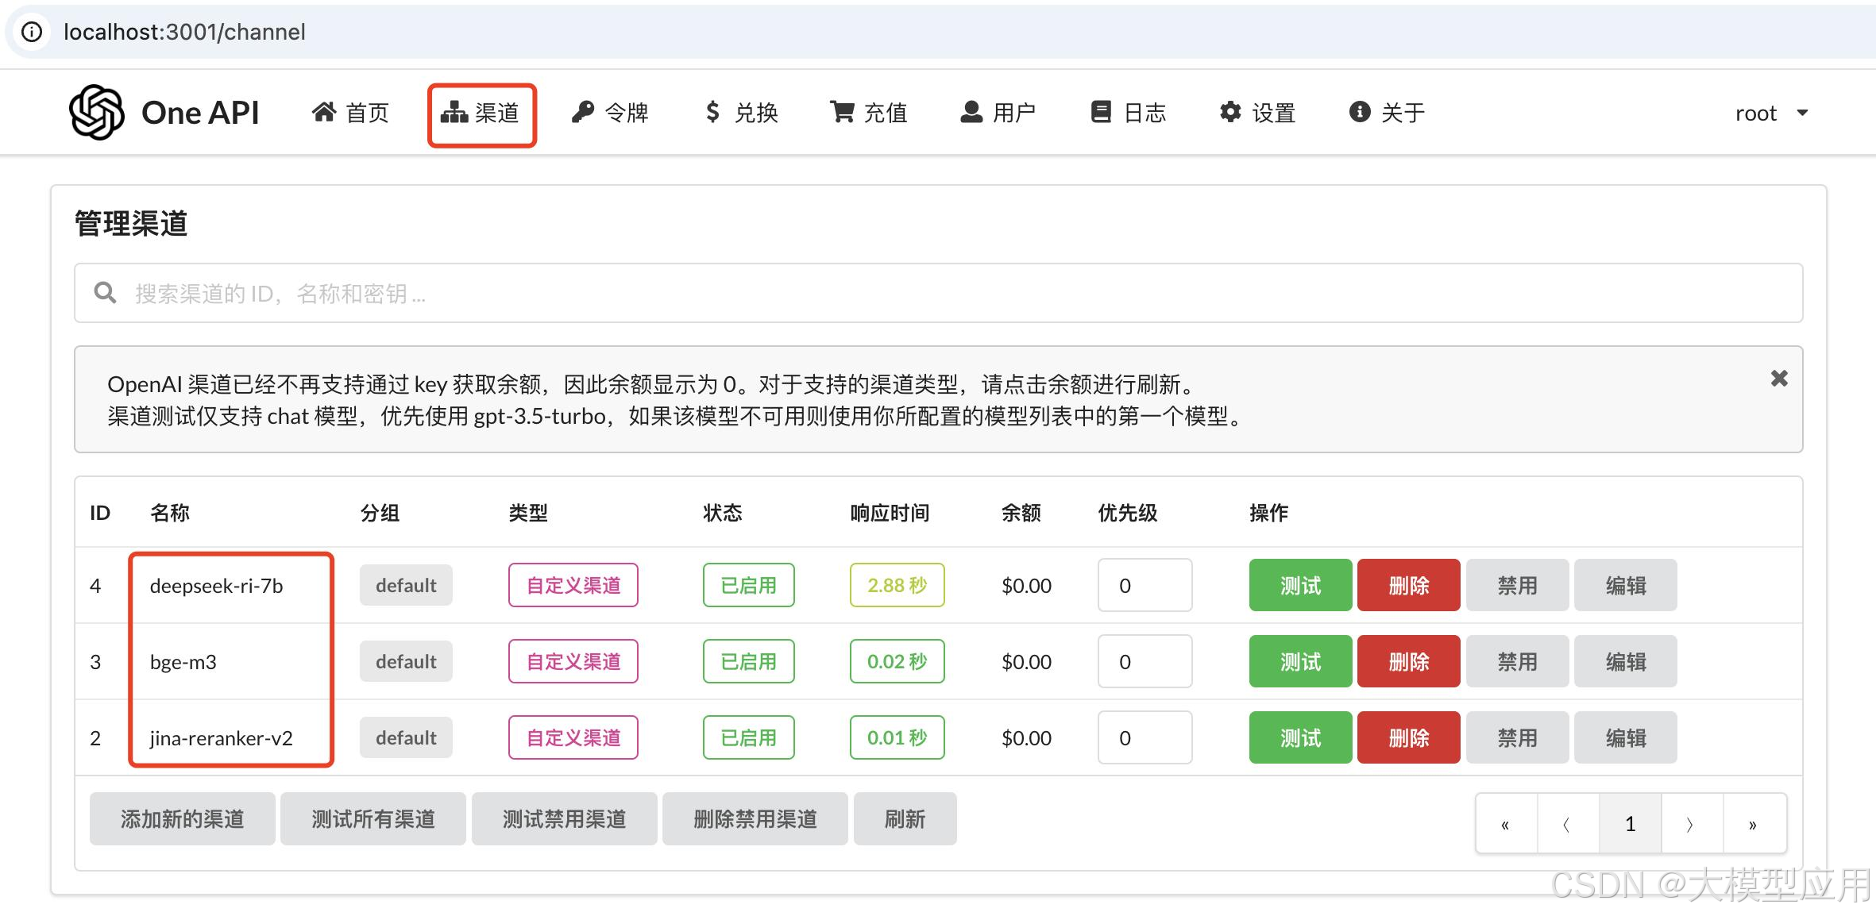This screenshot has height=916, width=1876.
Task: Click the info icon beside 关于
Action: point(1358,111)
